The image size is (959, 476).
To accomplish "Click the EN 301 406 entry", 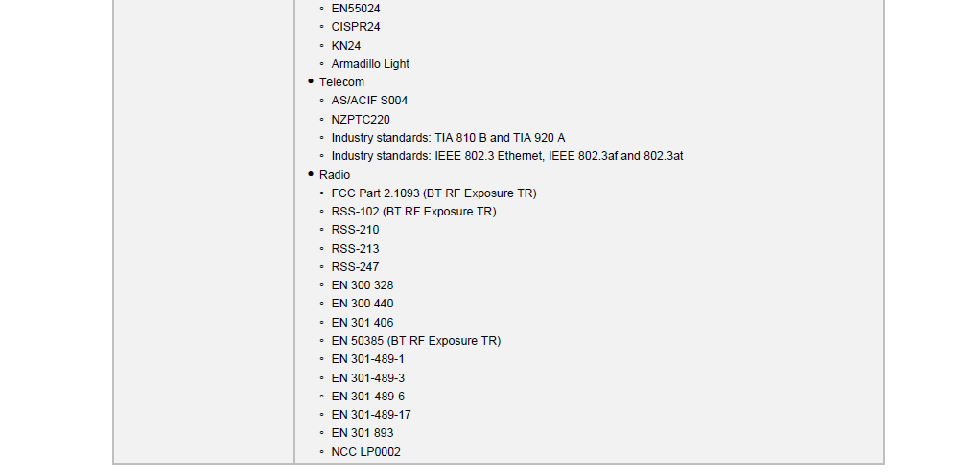I will point(363,323).
